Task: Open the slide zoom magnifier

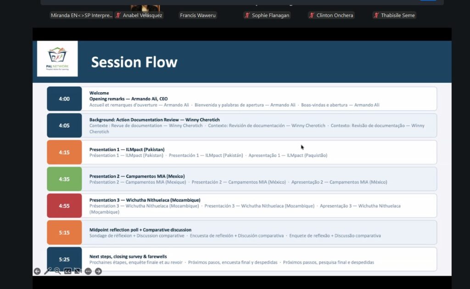Action: point(57,271)
